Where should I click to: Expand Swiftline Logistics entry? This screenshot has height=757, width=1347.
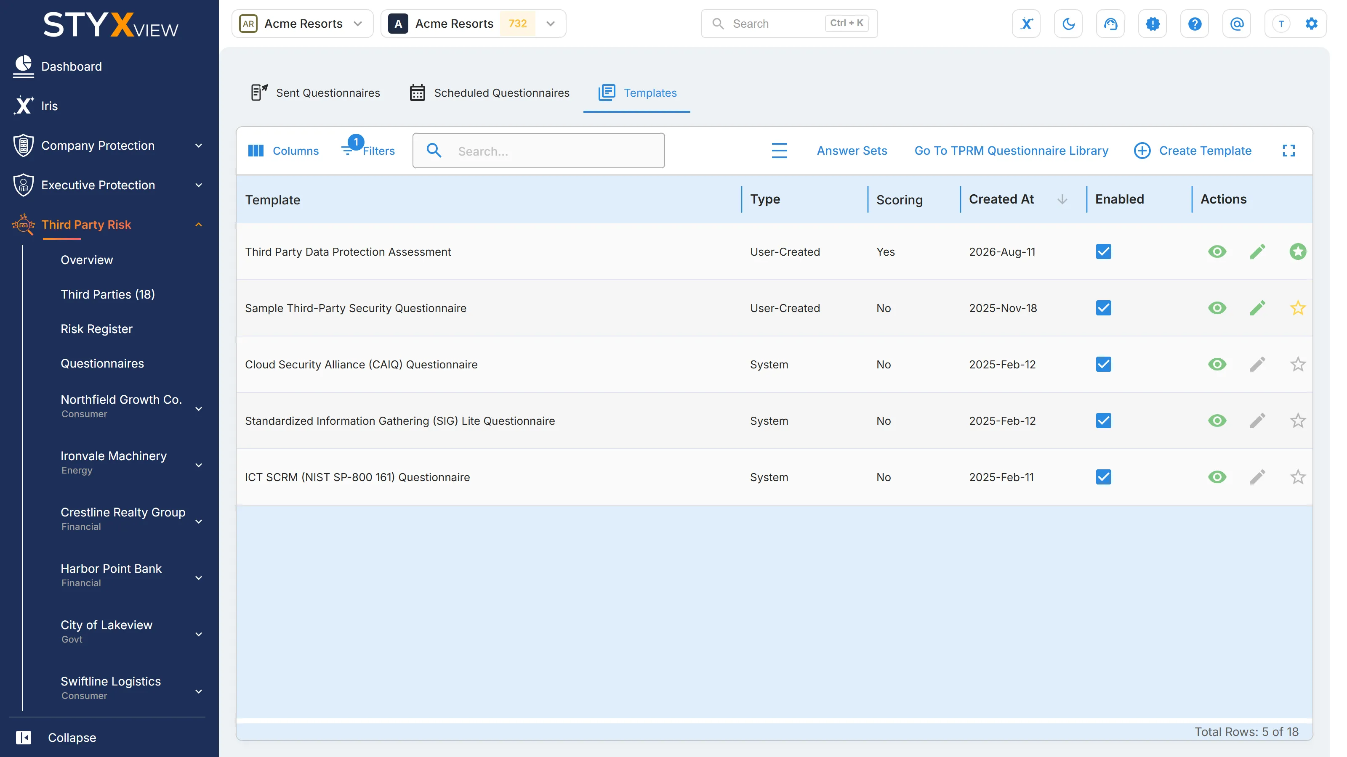tap(199, 692)
